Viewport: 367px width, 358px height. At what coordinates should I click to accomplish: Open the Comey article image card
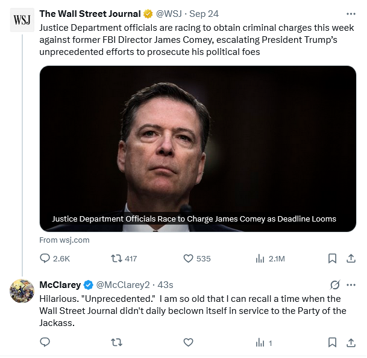[x=198, y=148]
